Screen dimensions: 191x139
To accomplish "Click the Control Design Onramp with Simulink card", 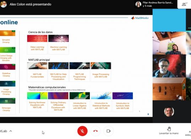I will click(7, 54).
